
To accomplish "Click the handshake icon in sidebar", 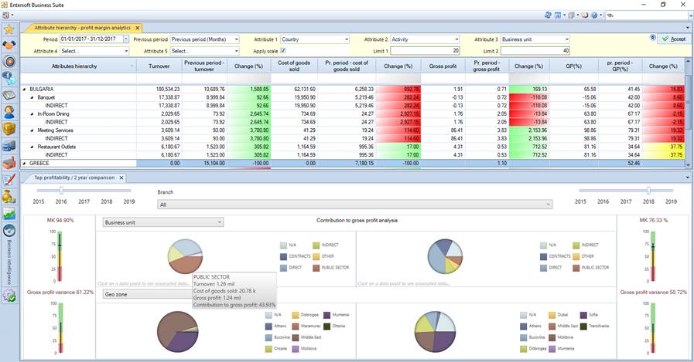I will coord(9,46).
